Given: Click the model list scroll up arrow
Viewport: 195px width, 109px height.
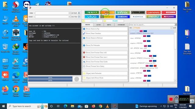Looking at the screenshot, I should (x=175, y=31).
